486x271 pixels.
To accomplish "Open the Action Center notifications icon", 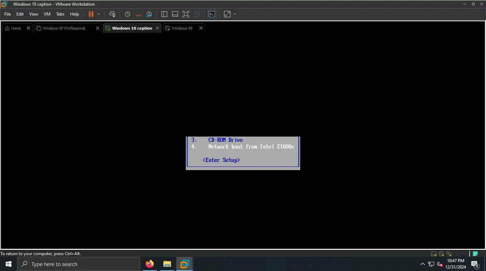I will (x=475, y=264).
